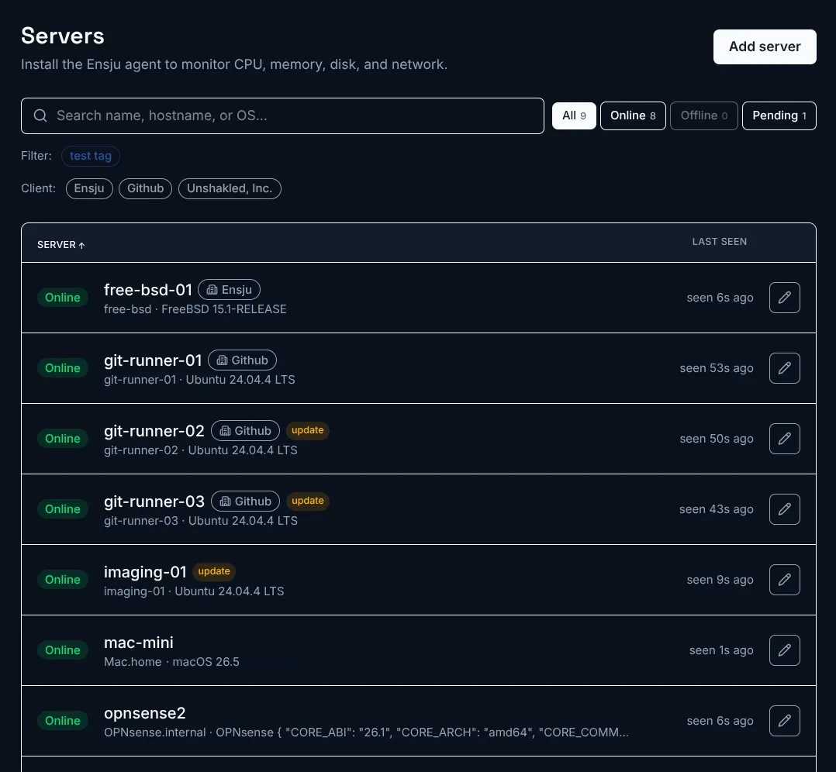Viewport: 836px width, 772px height.
Task: Click the update badge on imaging-01
Action: pos(214,571)
